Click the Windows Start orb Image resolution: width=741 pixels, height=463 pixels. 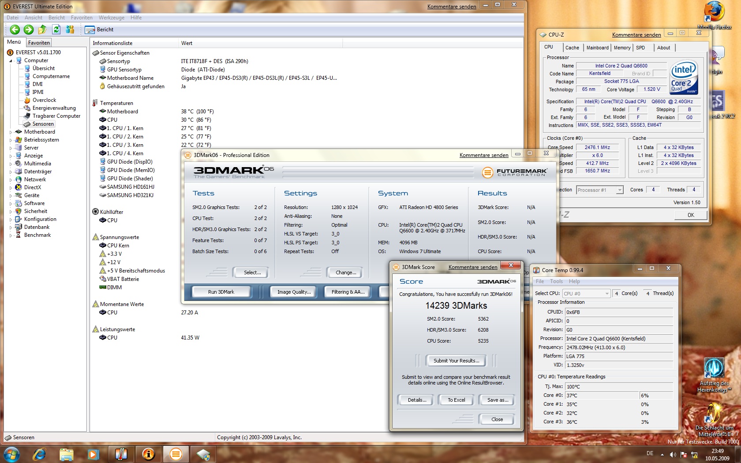pyautogui.click(x=11, y=454)
